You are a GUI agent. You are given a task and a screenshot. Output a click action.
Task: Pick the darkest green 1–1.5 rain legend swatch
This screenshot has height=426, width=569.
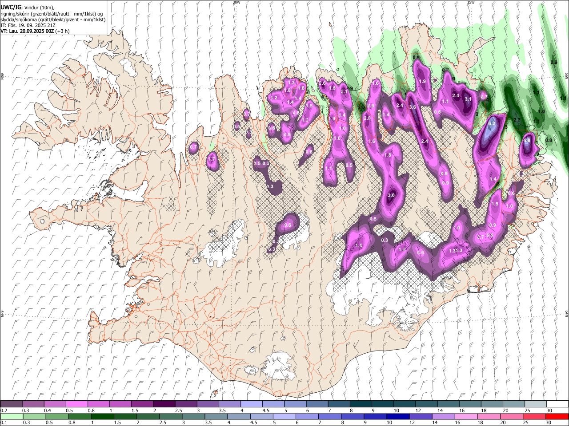[102, 417]
